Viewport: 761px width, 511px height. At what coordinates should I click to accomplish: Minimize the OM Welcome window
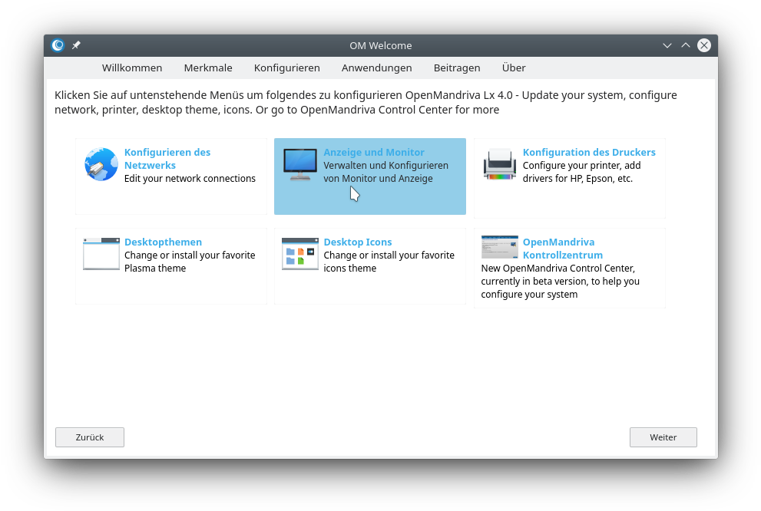click(x=667, y=45)
